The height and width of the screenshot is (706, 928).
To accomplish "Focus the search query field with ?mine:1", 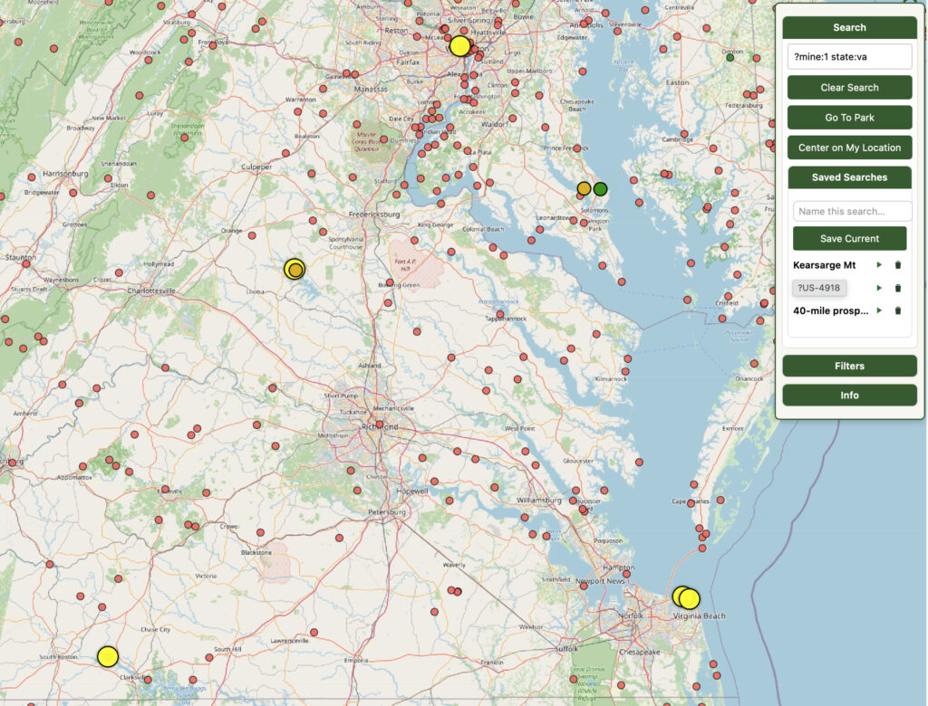I will pyautogui.click(x=849, y=57).
